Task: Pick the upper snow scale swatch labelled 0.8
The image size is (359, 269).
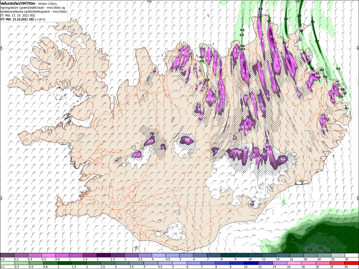Action: pyautogui.click(x=62, y=255)
